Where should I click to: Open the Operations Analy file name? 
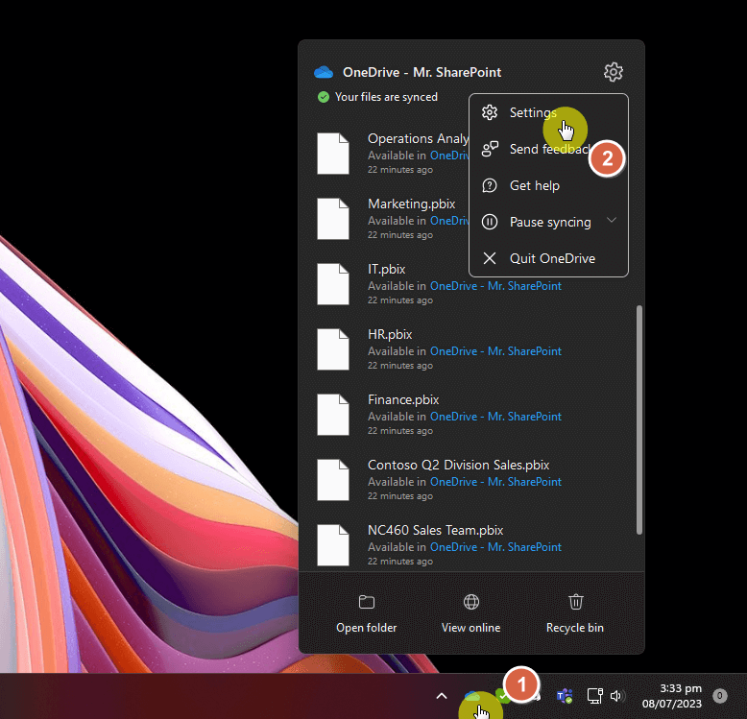tap(419, 138)
